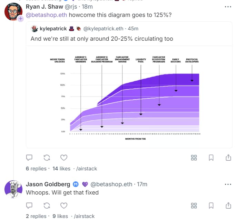This screenshot has height=219, width=237.
Task: Reply to Ryan J. Shaw's post
Action: [x=30, y=158]
